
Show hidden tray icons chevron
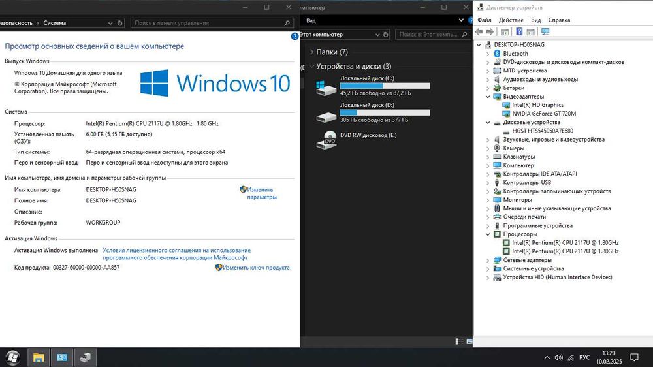(547, 357)
